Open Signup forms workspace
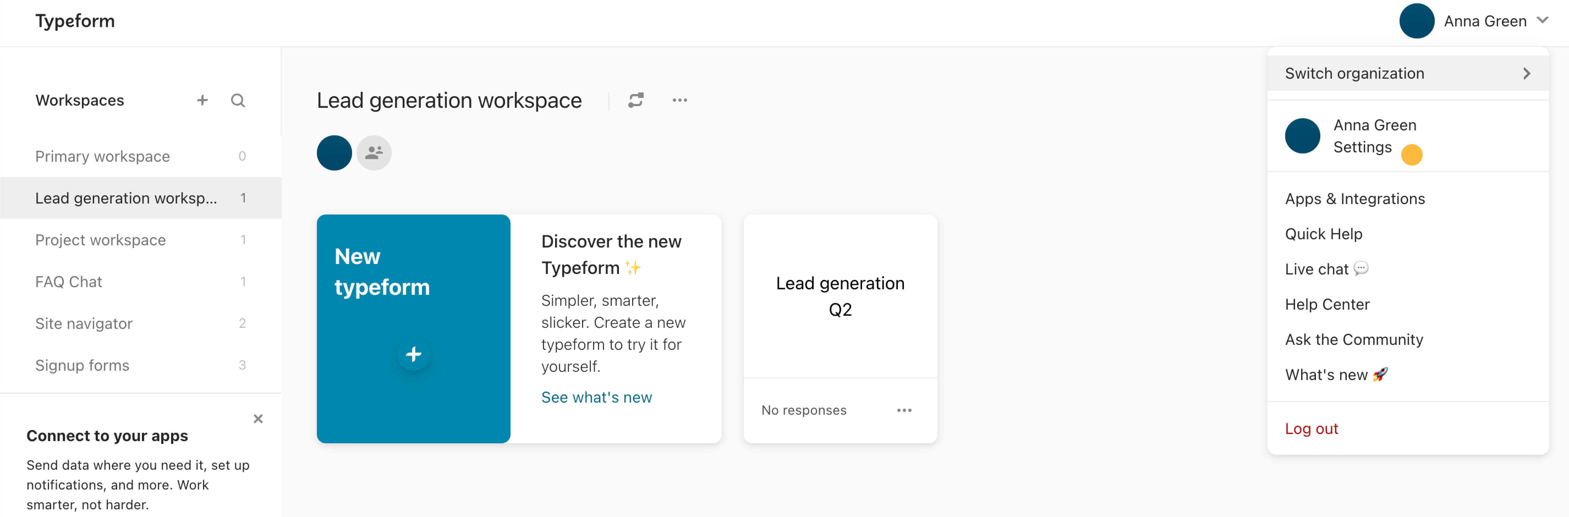 [141, 365]
